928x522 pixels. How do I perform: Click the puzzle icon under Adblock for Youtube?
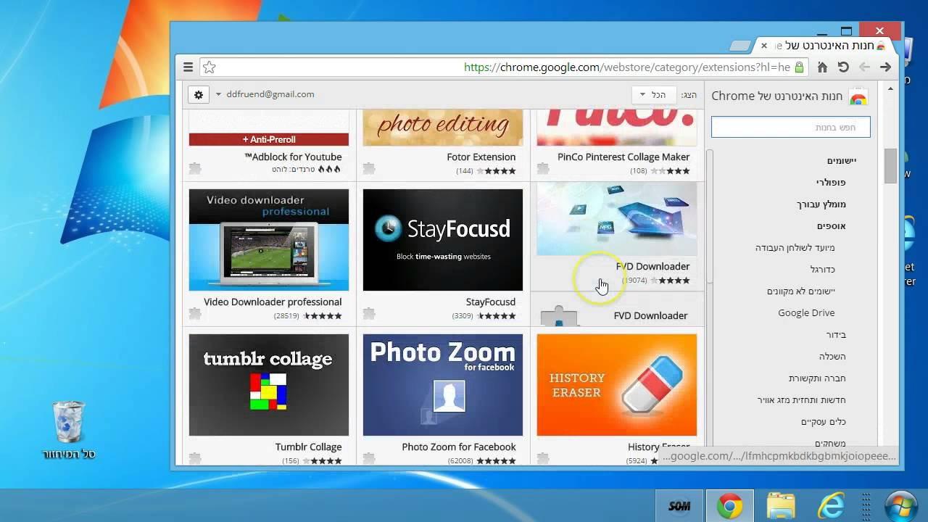click(x=195, y=169)
